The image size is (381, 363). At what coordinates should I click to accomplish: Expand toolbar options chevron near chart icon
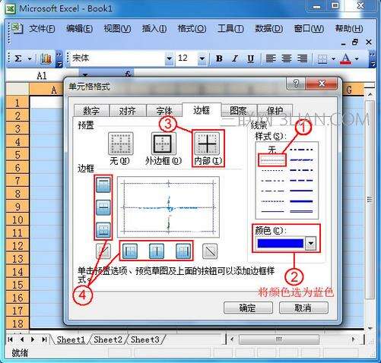tap(59, 58)
